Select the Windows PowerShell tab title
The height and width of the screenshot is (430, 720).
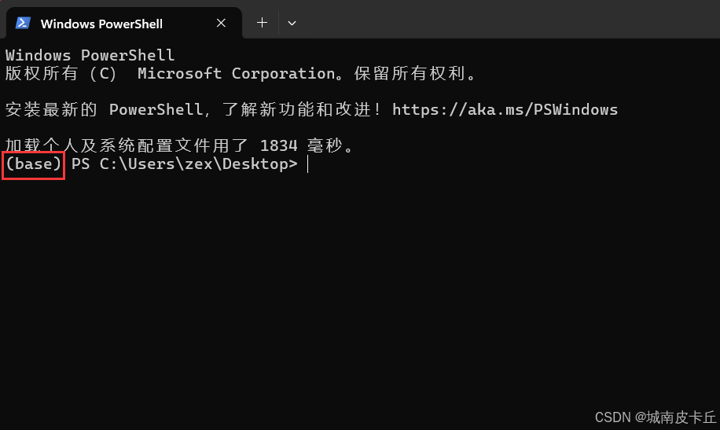101,24
